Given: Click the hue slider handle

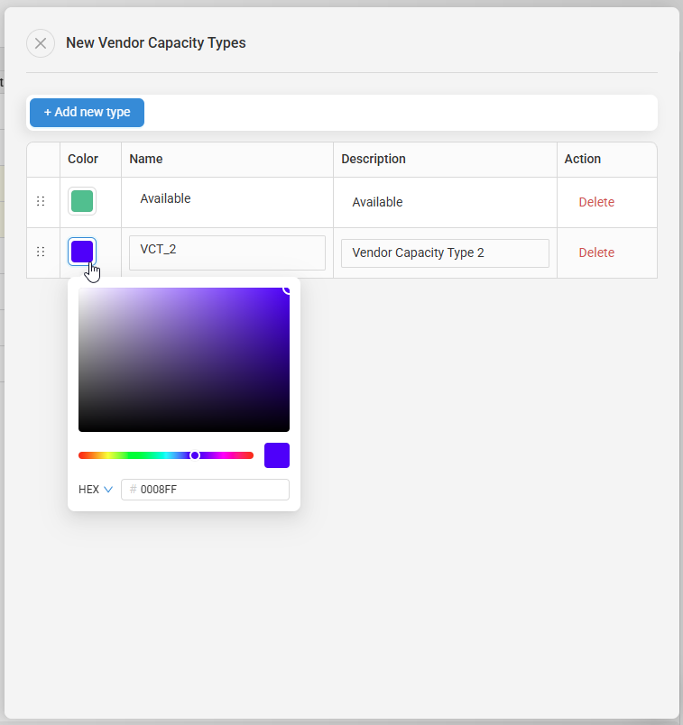Looking at the screenshot, I should [195, 455].
